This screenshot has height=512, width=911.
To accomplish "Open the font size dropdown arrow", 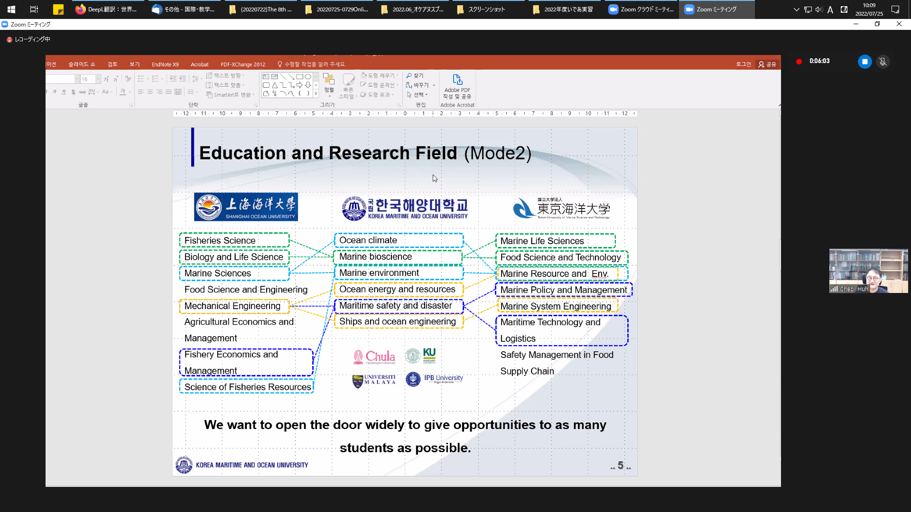I will tap(98, 79).
